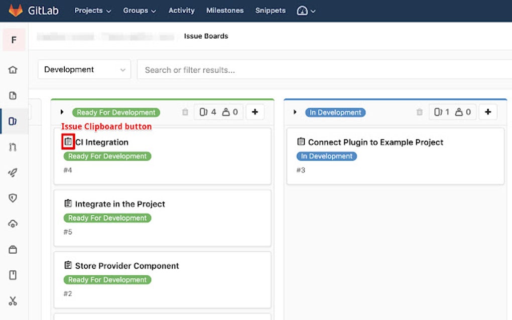Open the merge requests sidebar icon
This screenshot has width=512, height=320.
click(13, 147)
